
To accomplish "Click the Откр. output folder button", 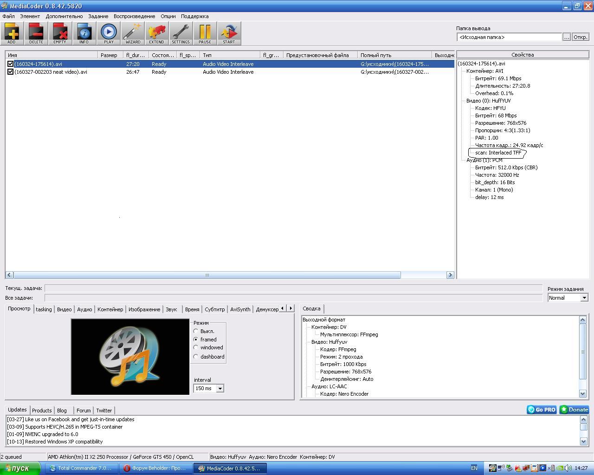I will (580, 37).
